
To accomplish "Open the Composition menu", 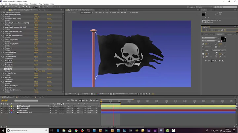I will [x=13, y=4].
